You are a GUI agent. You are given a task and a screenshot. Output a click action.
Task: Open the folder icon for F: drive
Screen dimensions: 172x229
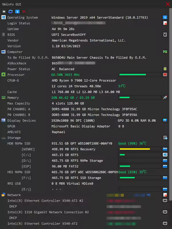point(165,178)
